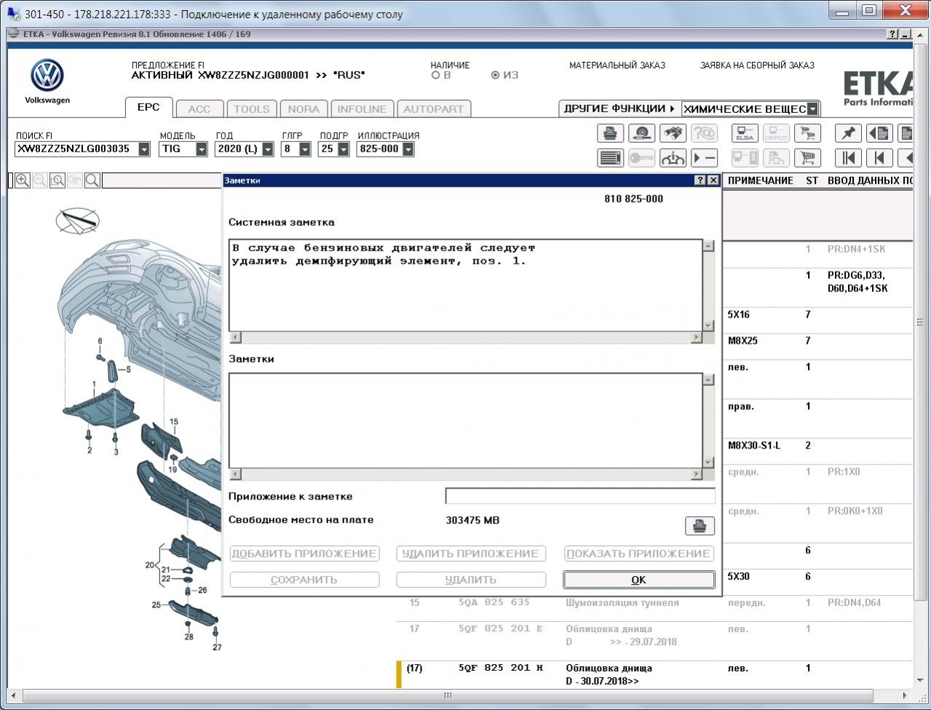
Task: Click the Приложение к заметке input field
Action: 580,496
